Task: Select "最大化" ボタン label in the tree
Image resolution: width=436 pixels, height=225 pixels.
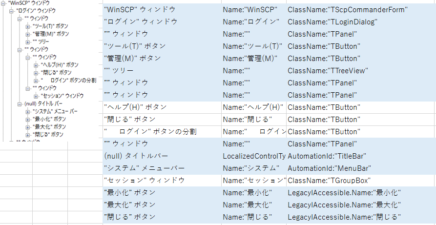Action: coord(49,127)
